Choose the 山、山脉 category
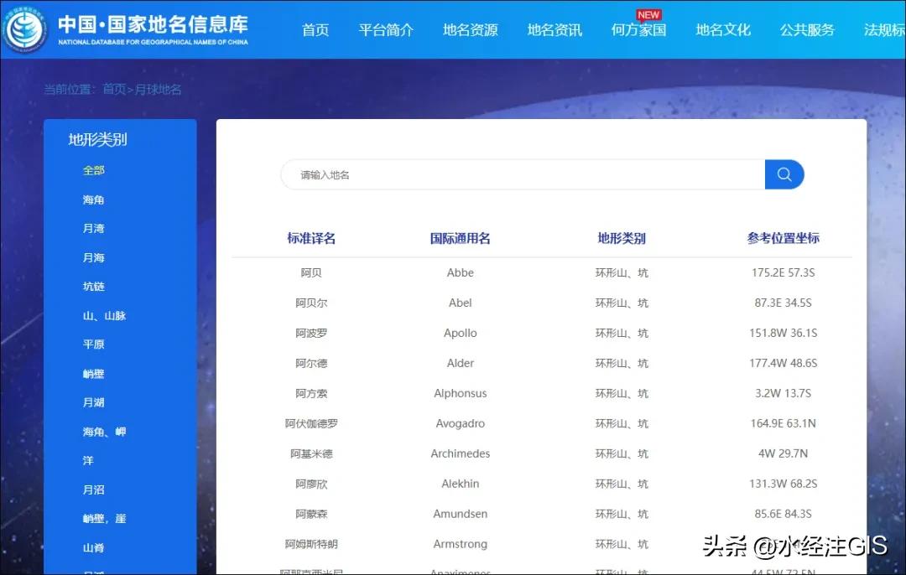Viewport: 906px width, 575px height. [x=104, y=316]
